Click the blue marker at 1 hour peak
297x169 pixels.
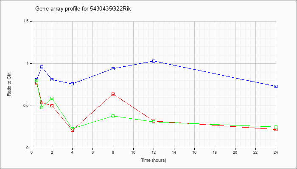point(42,67)
